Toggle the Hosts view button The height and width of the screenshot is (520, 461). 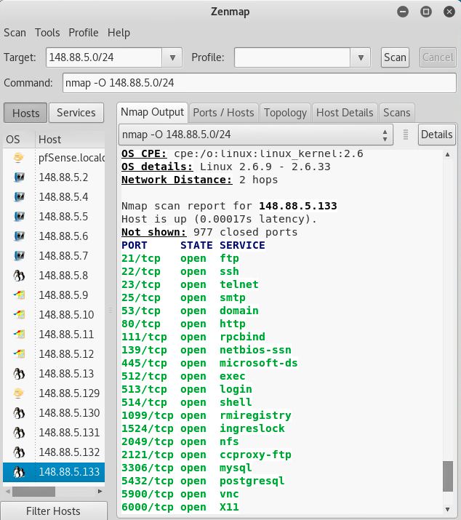pyautogui.click(x=26, y=113)
